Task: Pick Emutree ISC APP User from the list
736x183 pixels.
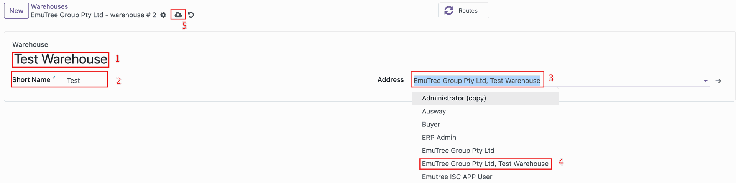Action: [x=457, y=177]
